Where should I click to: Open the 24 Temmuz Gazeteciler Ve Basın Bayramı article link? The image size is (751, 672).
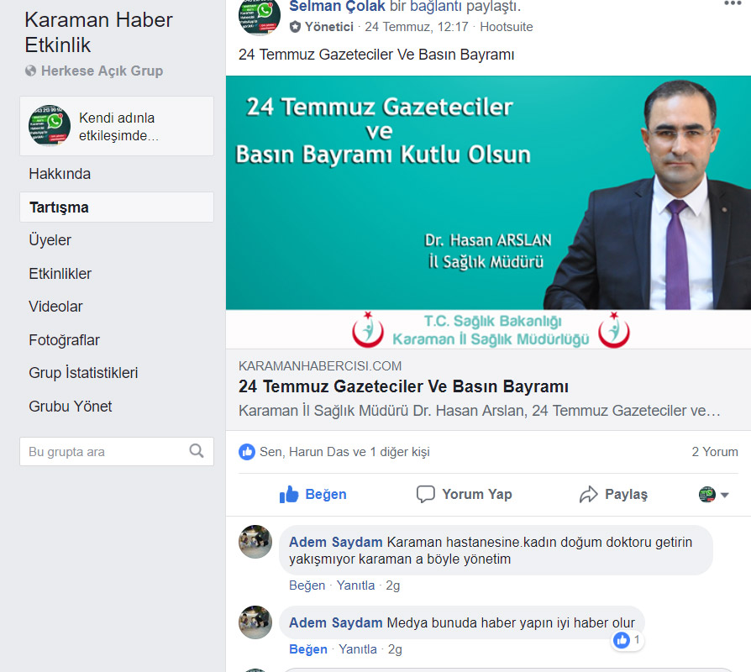point(403,386)
